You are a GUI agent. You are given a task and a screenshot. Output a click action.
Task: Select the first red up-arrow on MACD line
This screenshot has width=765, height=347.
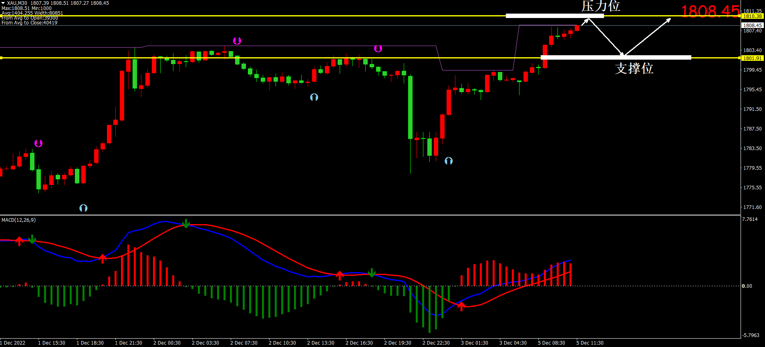click(19, 241)
